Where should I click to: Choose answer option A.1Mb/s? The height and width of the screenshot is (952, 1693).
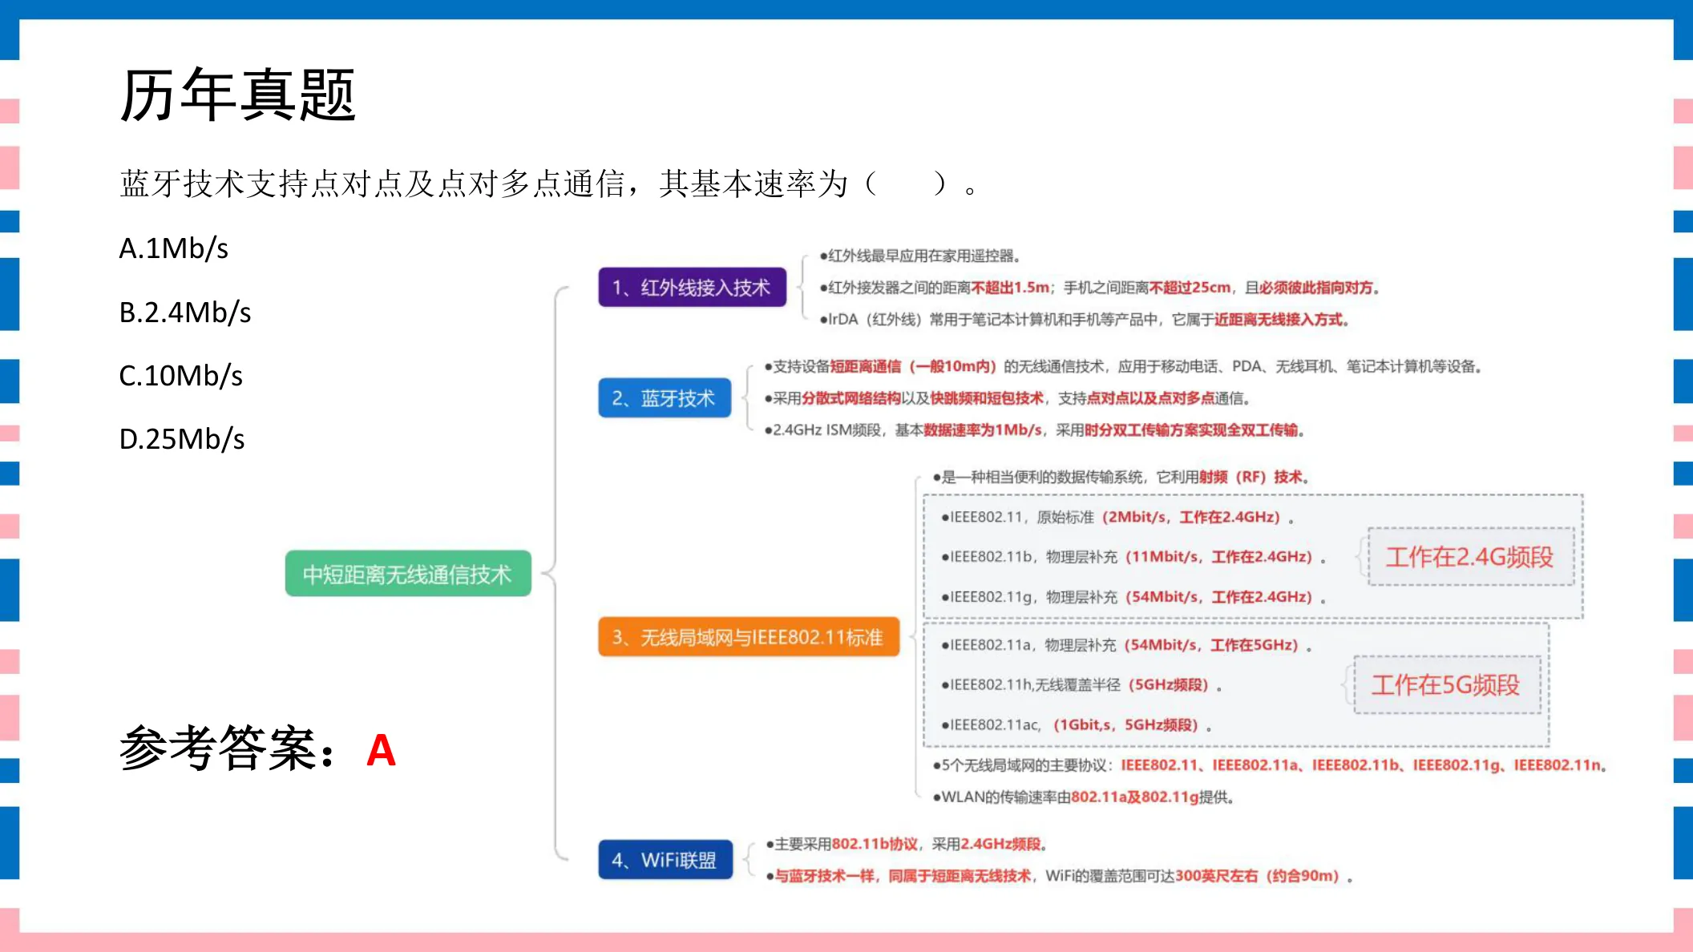coord(174,249)
